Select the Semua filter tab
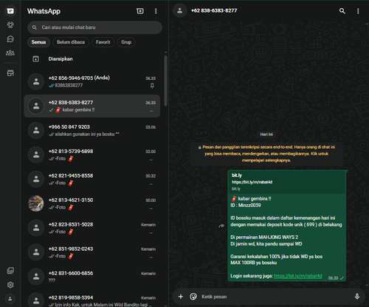369x307 pixels. (38, 42)
